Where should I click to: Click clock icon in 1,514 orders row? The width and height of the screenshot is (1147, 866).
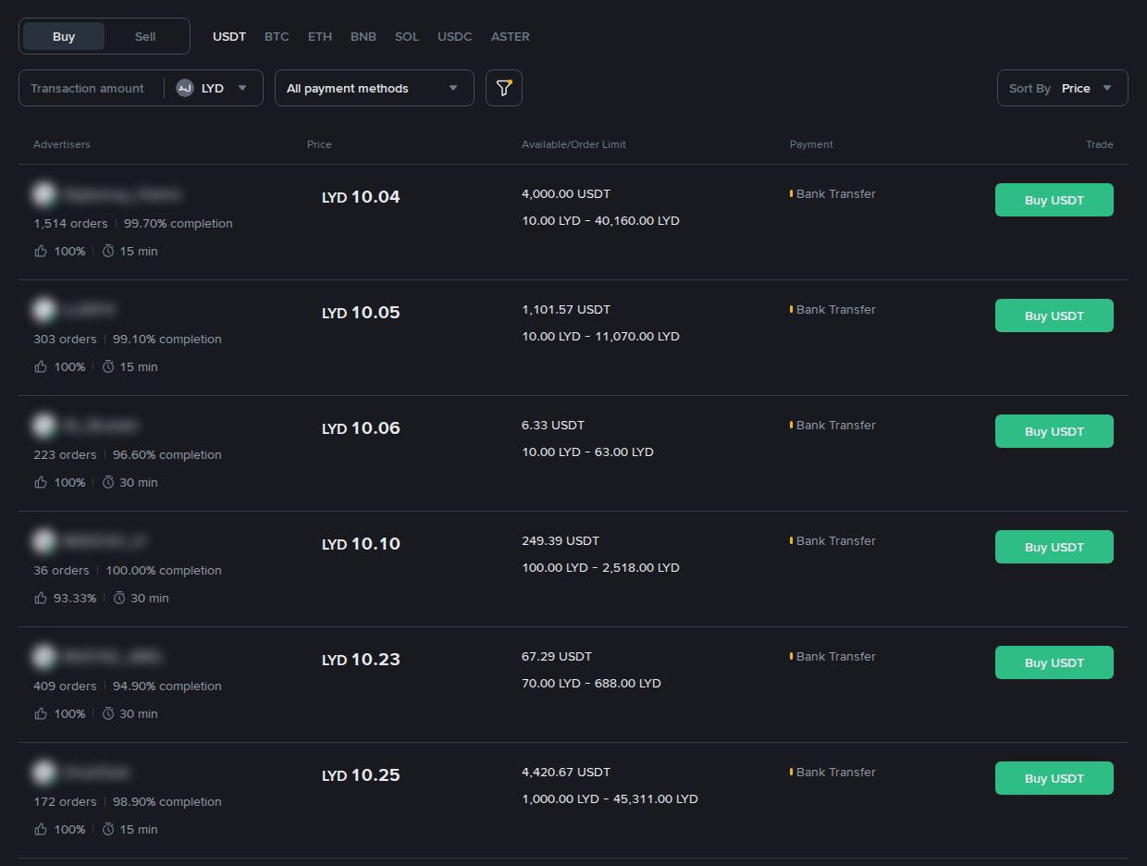(x=108, y=251)
